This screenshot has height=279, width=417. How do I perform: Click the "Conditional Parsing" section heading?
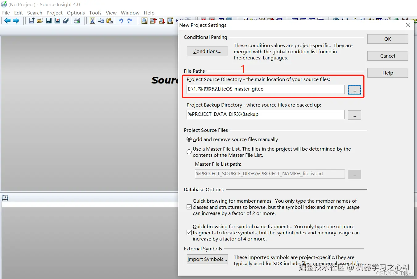pos(205,37)
